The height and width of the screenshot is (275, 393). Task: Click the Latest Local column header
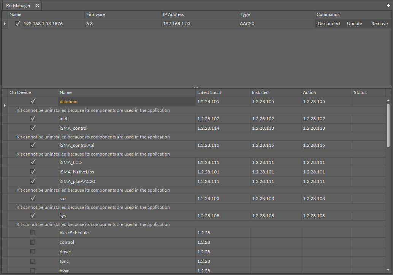pyautogui.click(x=209, y=92)
